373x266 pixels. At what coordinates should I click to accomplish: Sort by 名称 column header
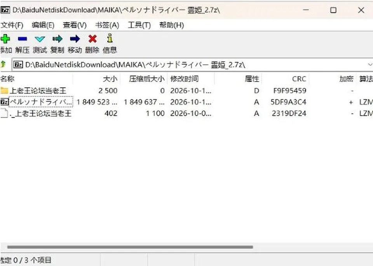(37, 79)
